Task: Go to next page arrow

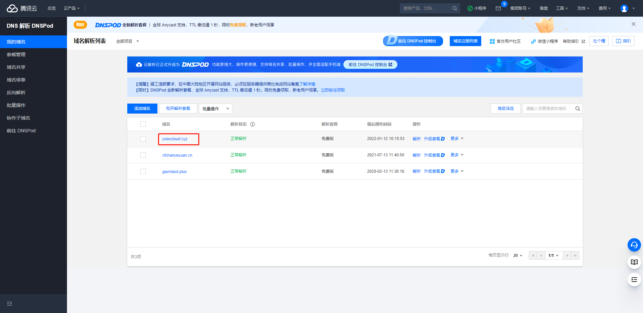Action: (567, 256)
